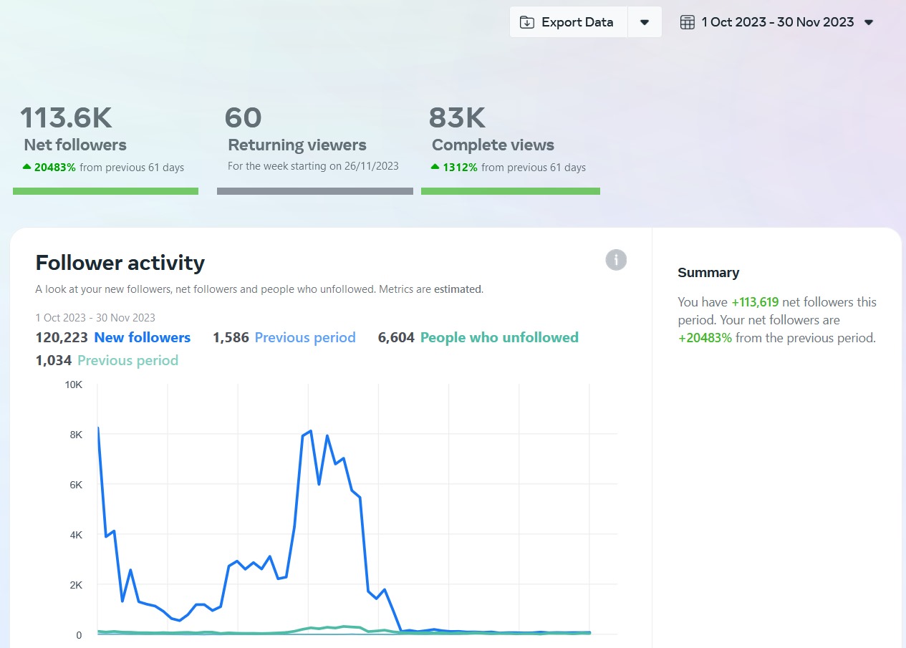Toggle Previous period series next to 1,586

(x=305, y=337)
